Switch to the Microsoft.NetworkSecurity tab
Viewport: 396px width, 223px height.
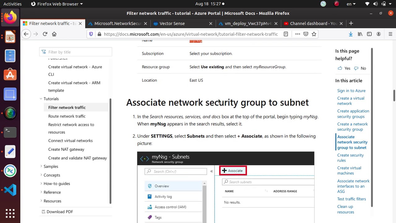pos(118,24)
